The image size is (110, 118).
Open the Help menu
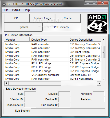pyautogui.click(x=27, y=10)
